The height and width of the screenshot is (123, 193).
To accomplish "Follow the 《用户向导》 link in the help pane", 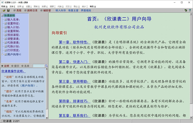I will [x=28, y=86].
